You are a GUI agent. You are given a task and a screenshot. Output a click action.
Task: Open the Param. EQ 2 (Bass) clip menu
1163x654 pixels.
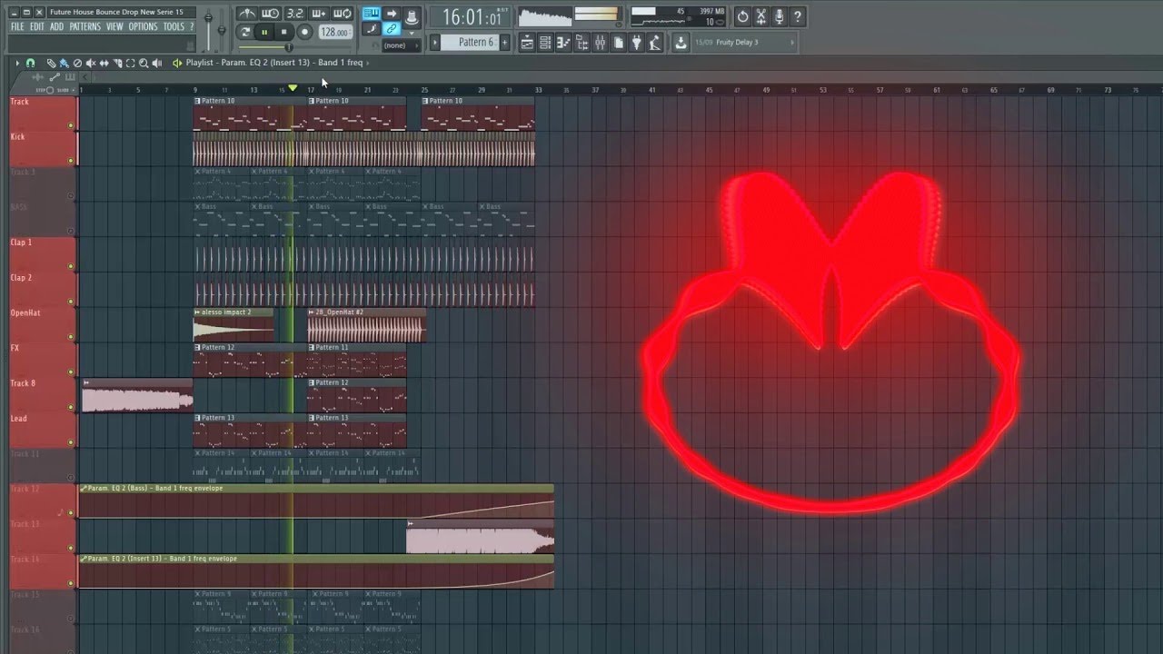(84, 488)
